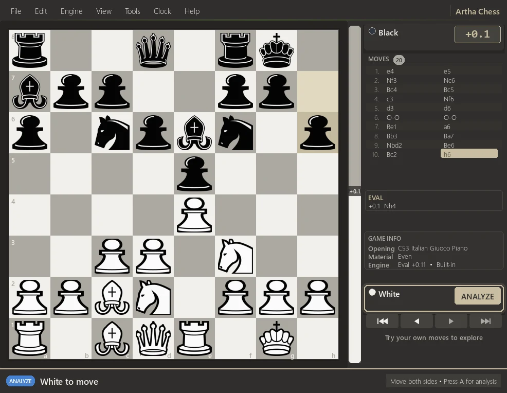
Task: Click the blue ANALYZE badge in status bar
Action: coord(21,381)
